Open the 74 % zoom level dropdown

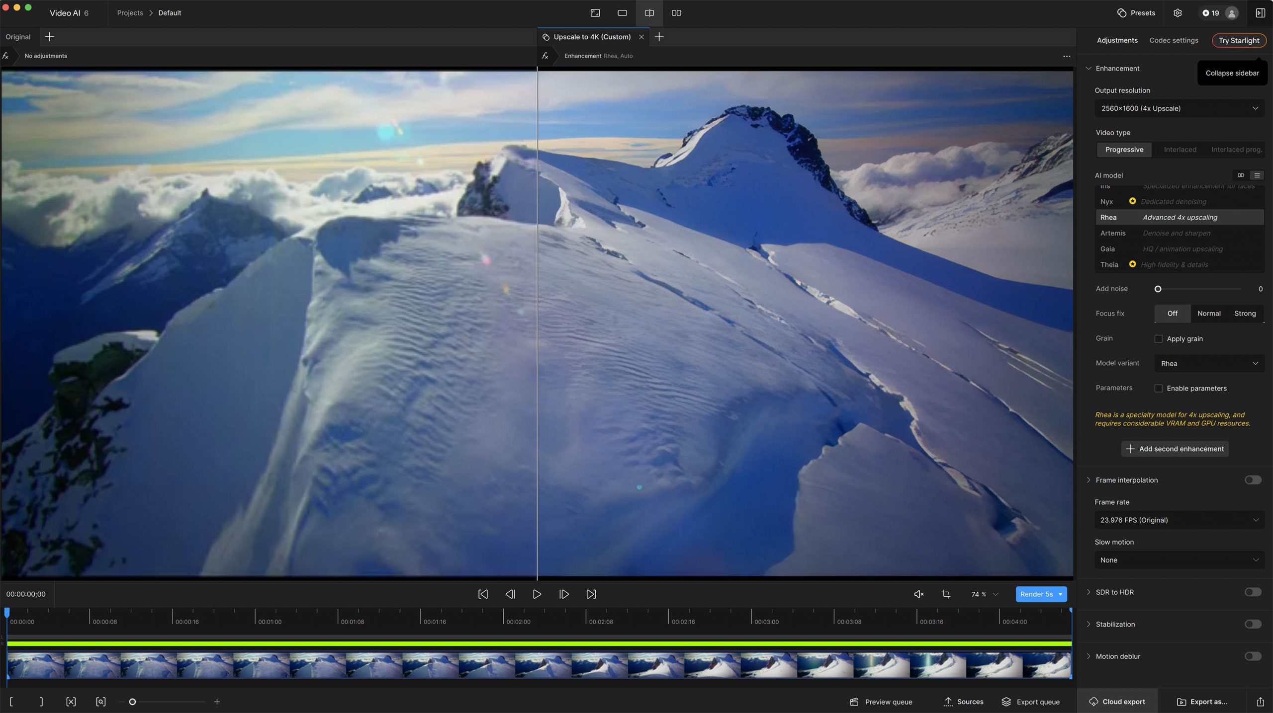pyautogui.click(x=985, y=594)
